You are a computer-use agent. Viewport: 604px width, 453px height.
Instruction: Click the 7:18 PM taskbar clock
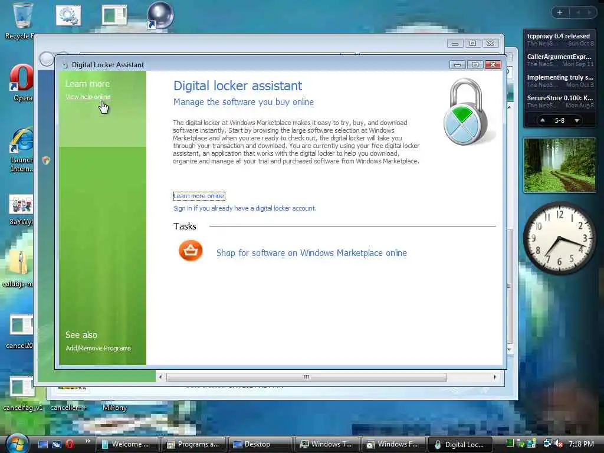coord(581,444)
